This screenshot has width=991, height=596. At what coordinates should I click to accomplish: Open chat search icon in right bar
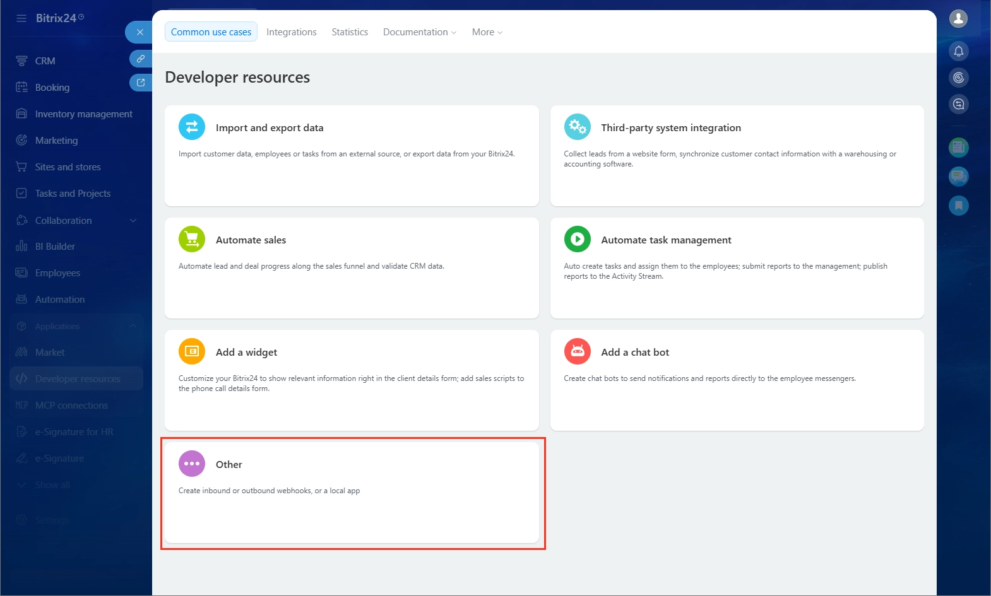click(x=958, y=104)
